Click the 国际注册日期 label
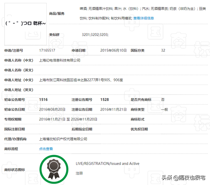 14,129
